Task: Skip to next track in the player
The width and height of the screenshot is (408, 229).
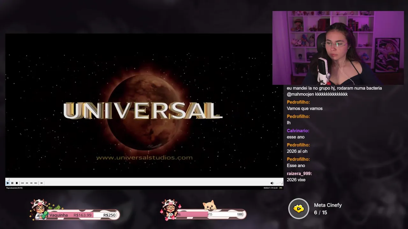Action: [36, 183]
